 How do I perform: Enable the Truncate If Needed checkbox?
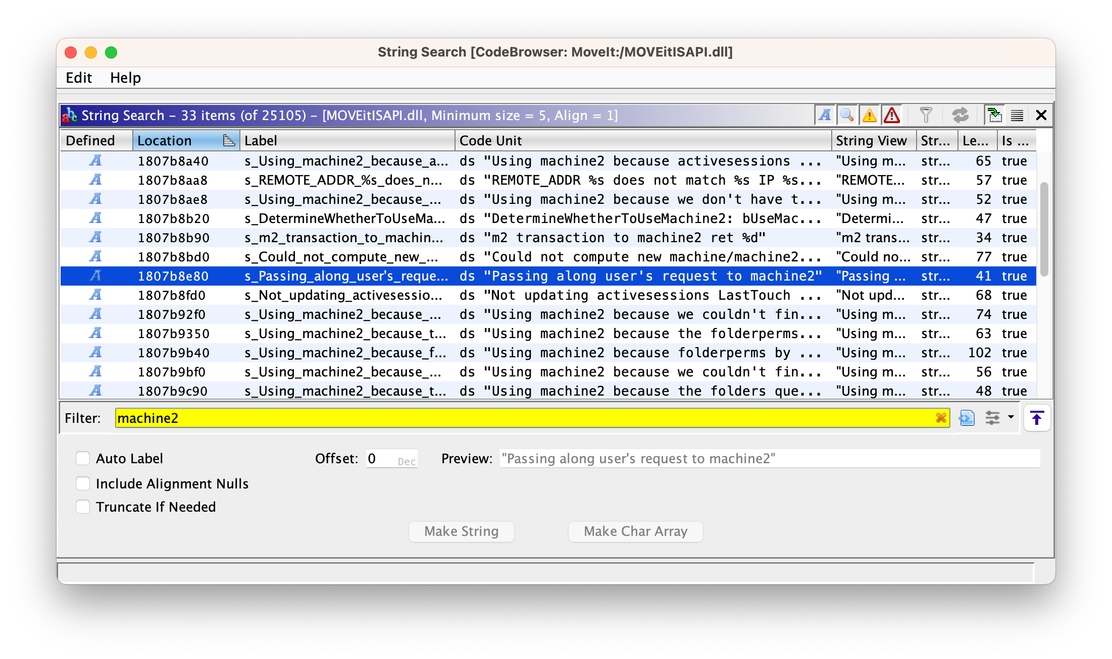coord(83,507)
